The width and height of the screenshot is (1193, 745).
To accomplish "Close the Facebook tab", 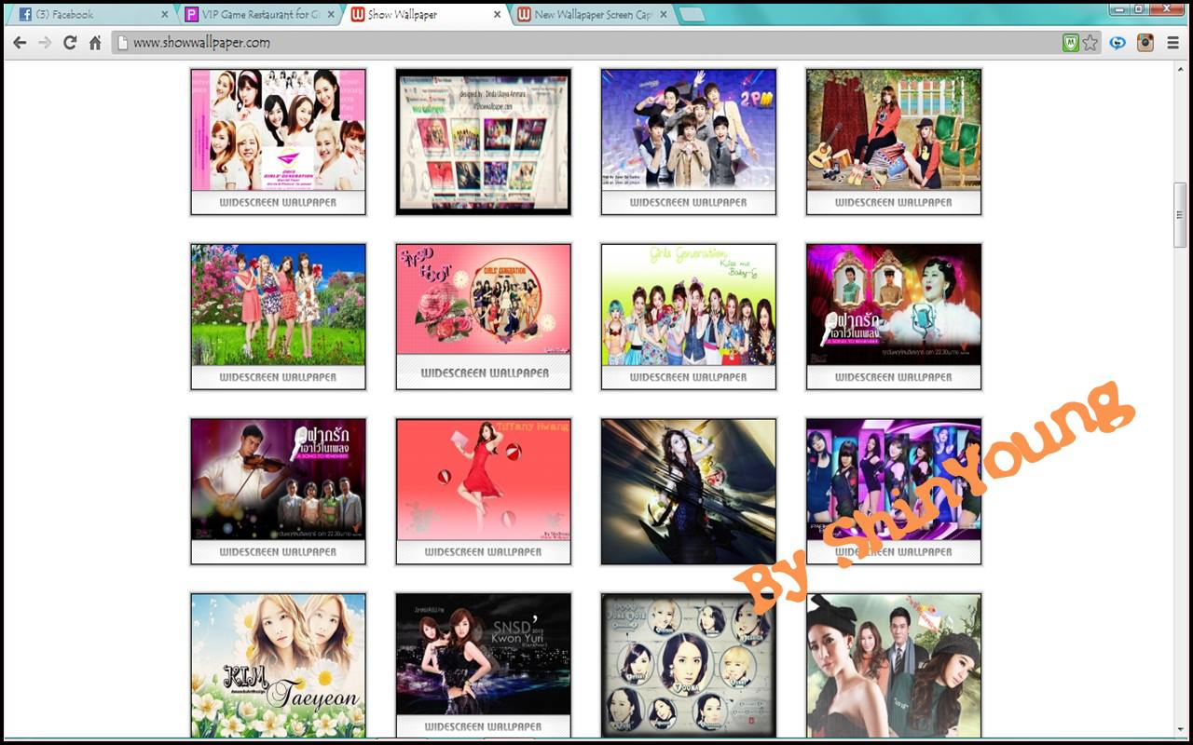I will click(165, 15).
